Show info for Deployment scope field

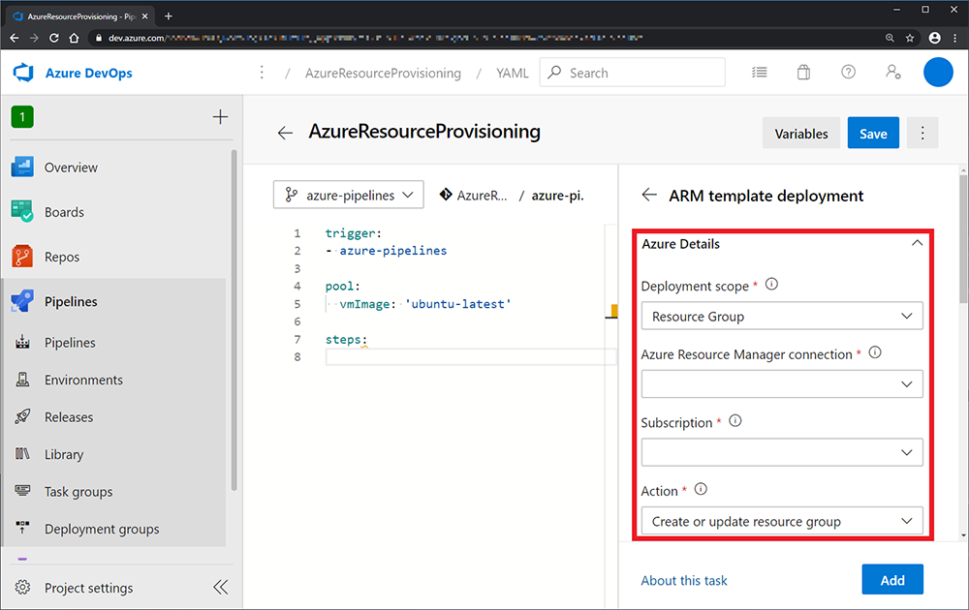772,284
